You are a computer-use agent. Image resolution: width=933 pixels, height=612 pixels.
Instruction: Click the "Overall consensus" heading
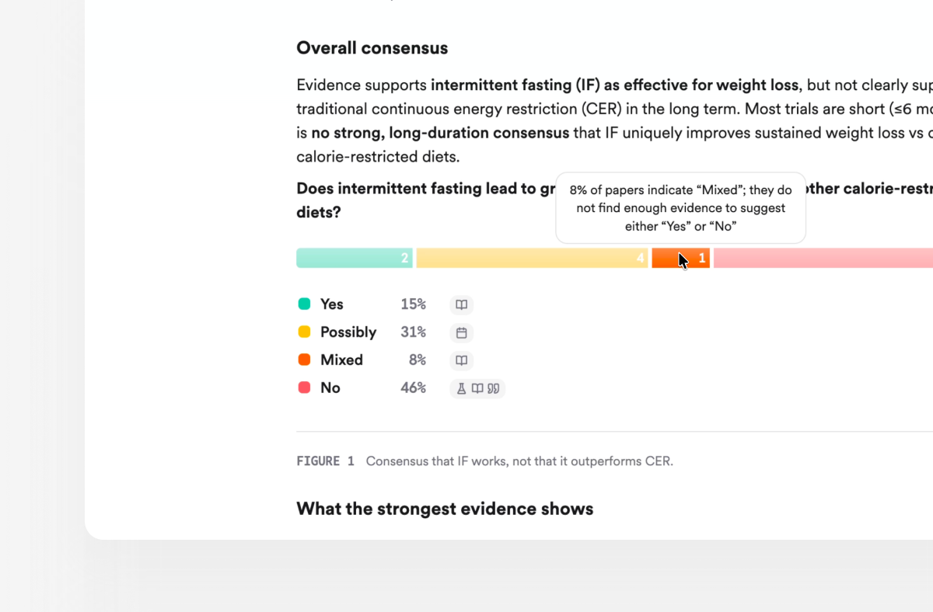[372, 48]
